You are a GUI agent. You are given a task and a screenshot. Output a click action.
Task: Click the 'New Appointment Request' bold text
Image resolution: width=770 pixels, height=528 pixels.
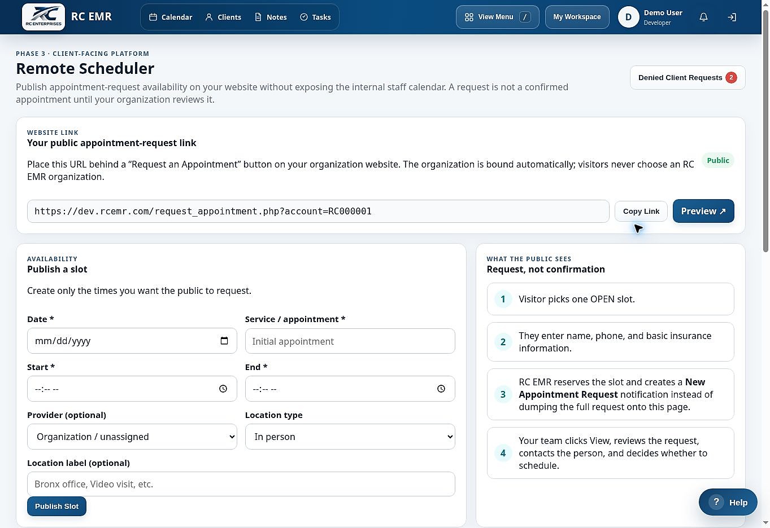click(x=612, y=388)
